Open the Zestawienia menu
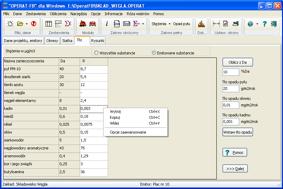 (36, 14)
